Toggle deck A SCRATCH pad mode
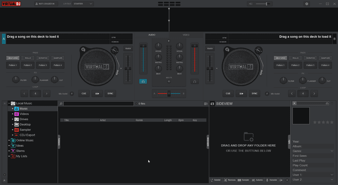The image size is (338, 185). [x=43, y=58]
